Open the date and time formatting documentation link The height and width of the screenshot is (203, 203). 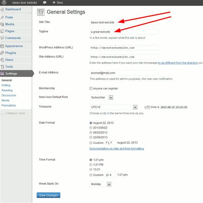coord(117,149)
